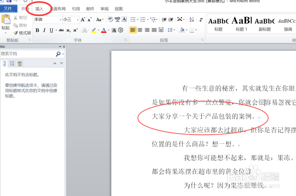Open the font dialog launcher

(125, 40)
